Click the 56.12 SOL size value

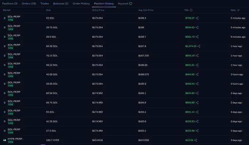pyautogui.click(x=52, y=65)
